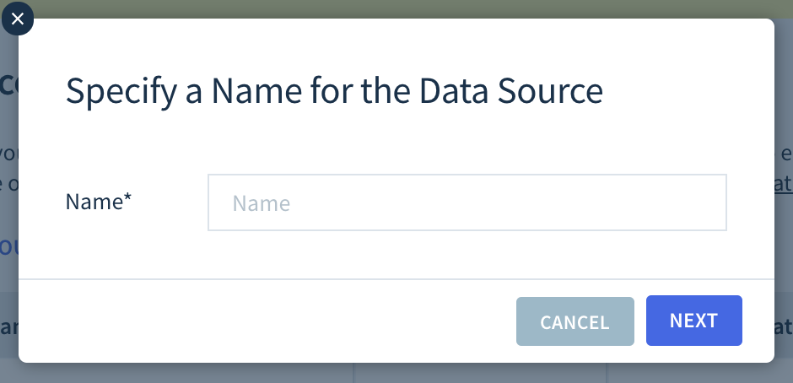Click the "Specify a Name for the Data Source" heading

tap(334, 91)
